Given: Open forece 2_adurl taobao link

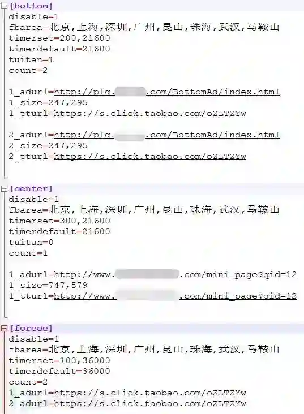Looking at the screenshot, I should [x=150, y=403].
